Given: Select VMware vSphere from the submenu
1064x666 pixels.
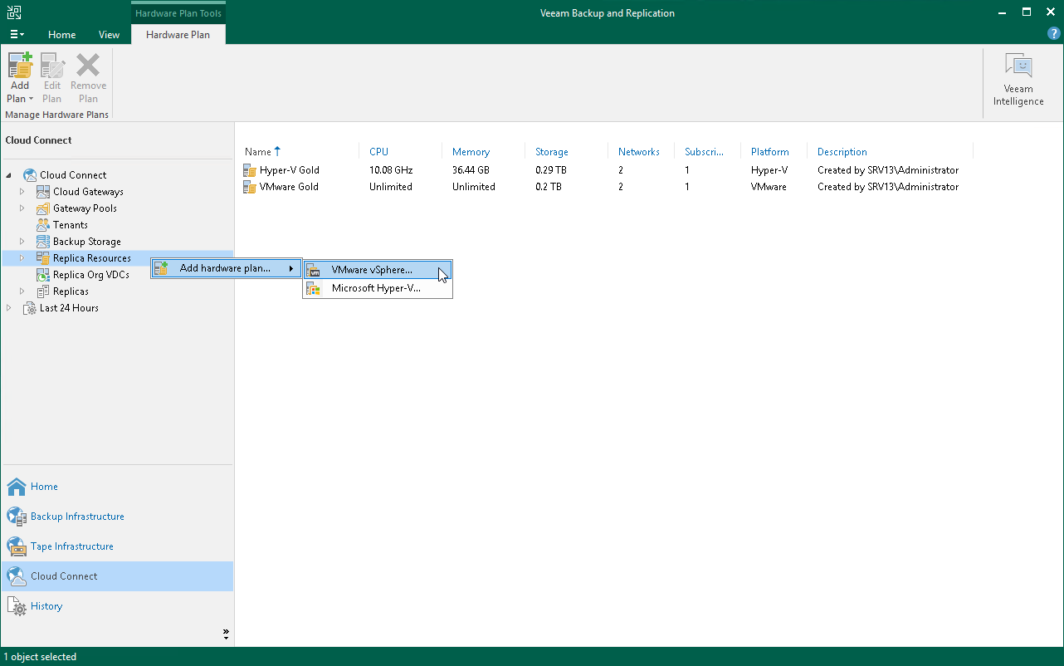Looking at the screenshot, I should [x=371, y=270].
